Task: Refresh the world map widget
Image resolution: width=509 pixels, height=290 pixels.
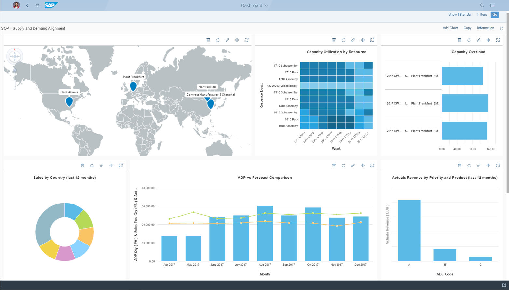Action: pos(218,40)
